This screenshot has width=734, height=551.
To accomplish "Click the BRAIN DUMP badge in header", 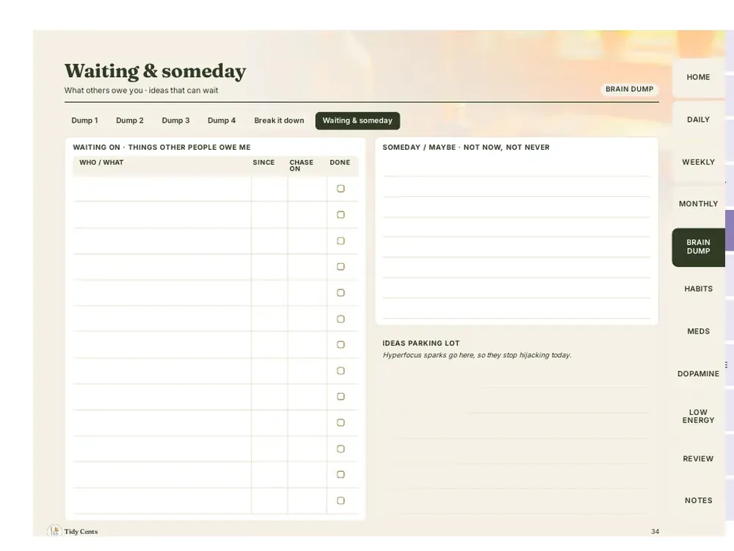I will click(x=629, y=89).
